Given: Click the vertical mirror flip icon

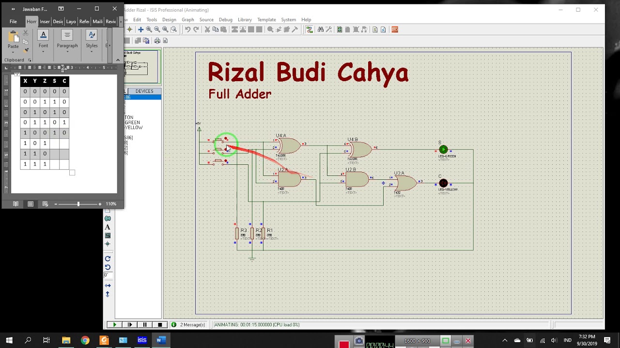Looking at the screenshot, I should coord(108,294).
